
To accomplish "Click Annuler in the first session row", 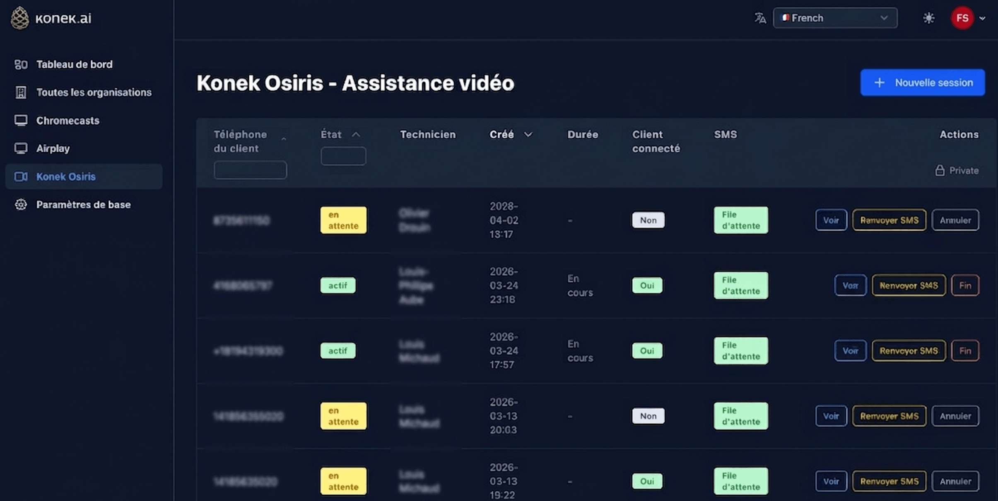I will point(955,220).
